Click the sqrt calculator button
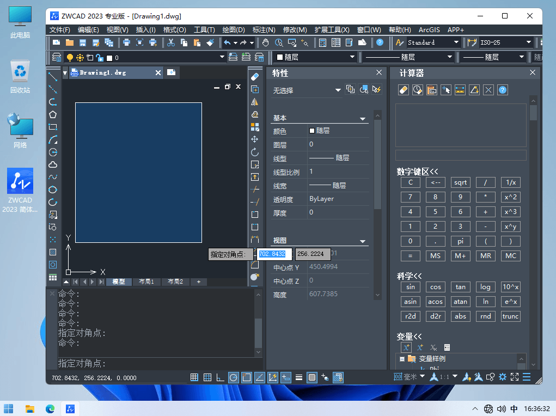 click(460, 182)
